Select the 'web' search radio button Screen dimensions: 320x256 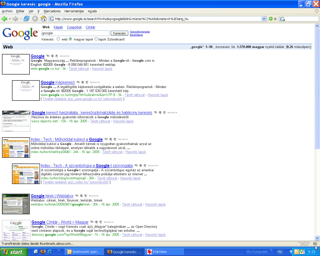click(58, 39)
